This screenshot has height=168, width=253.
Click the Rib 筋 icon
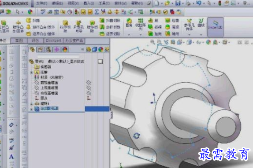coord(151,20)
